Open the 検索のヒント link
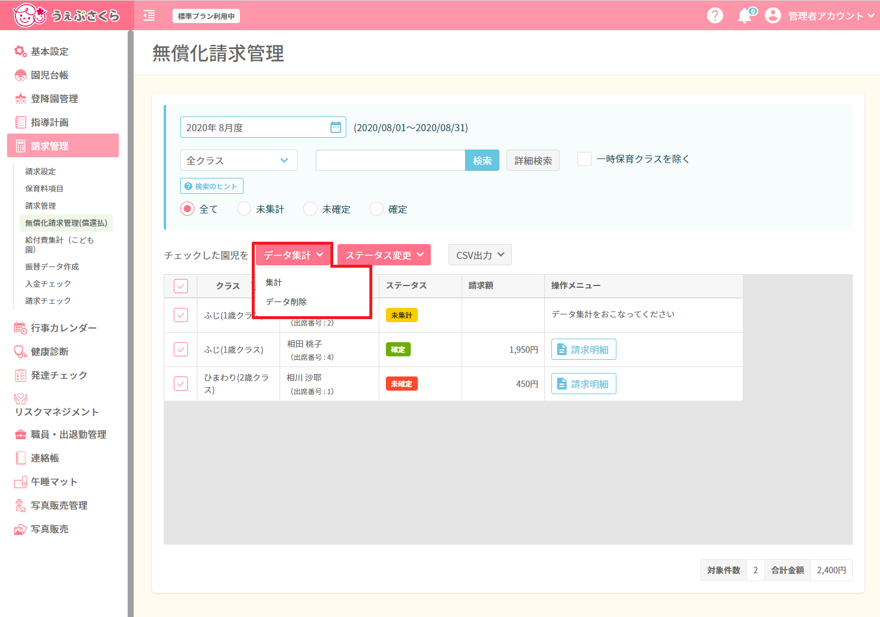The height and width of the screenshot is (617, 880). pyautogui.click(x=212, y=186)
